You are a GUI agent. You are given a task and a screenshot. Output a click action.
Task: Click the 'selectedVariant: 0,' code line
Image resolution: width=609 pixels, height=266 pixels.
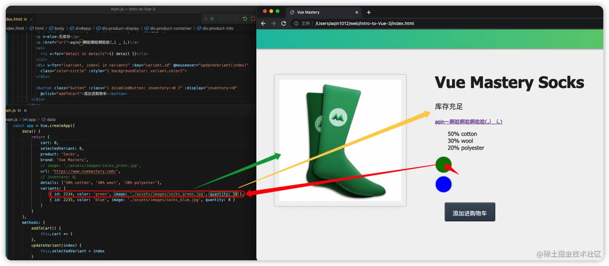pos(62,148)
